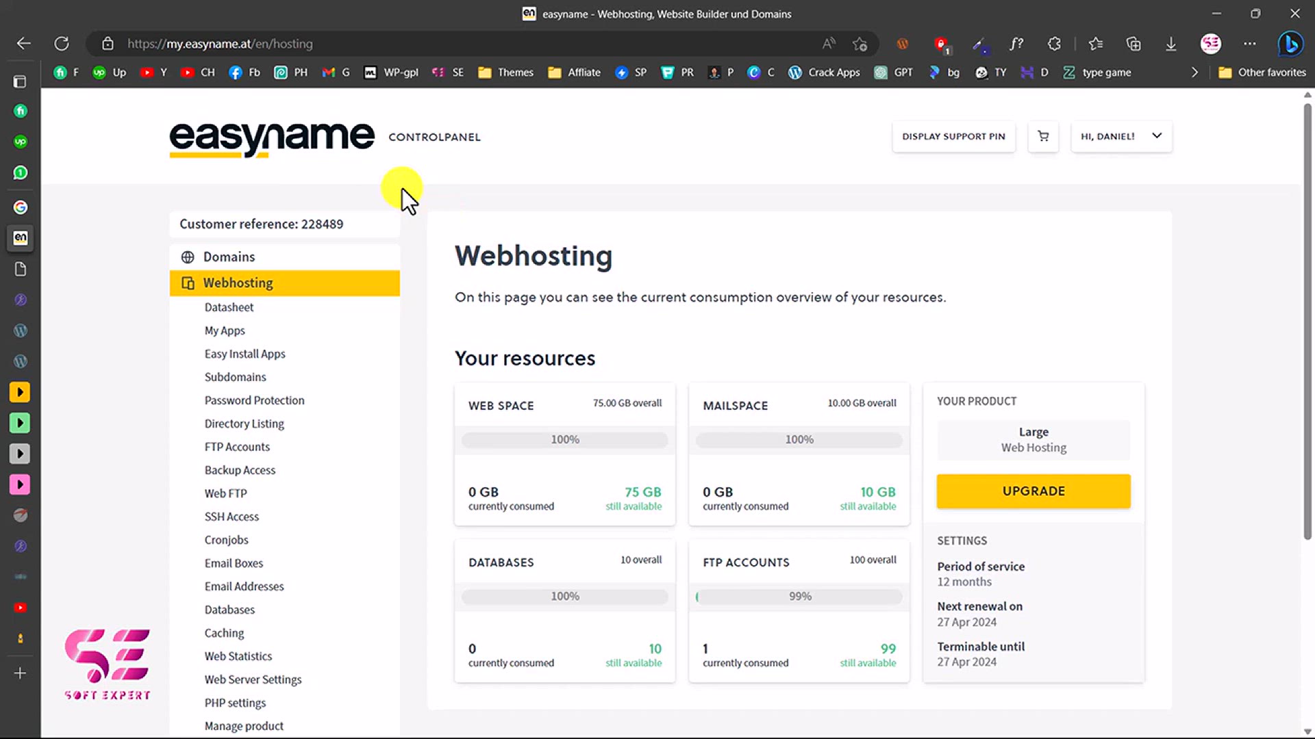Click the site info lock icon
This screenshot has width=1315, height=739.
(x=108, y=44)
